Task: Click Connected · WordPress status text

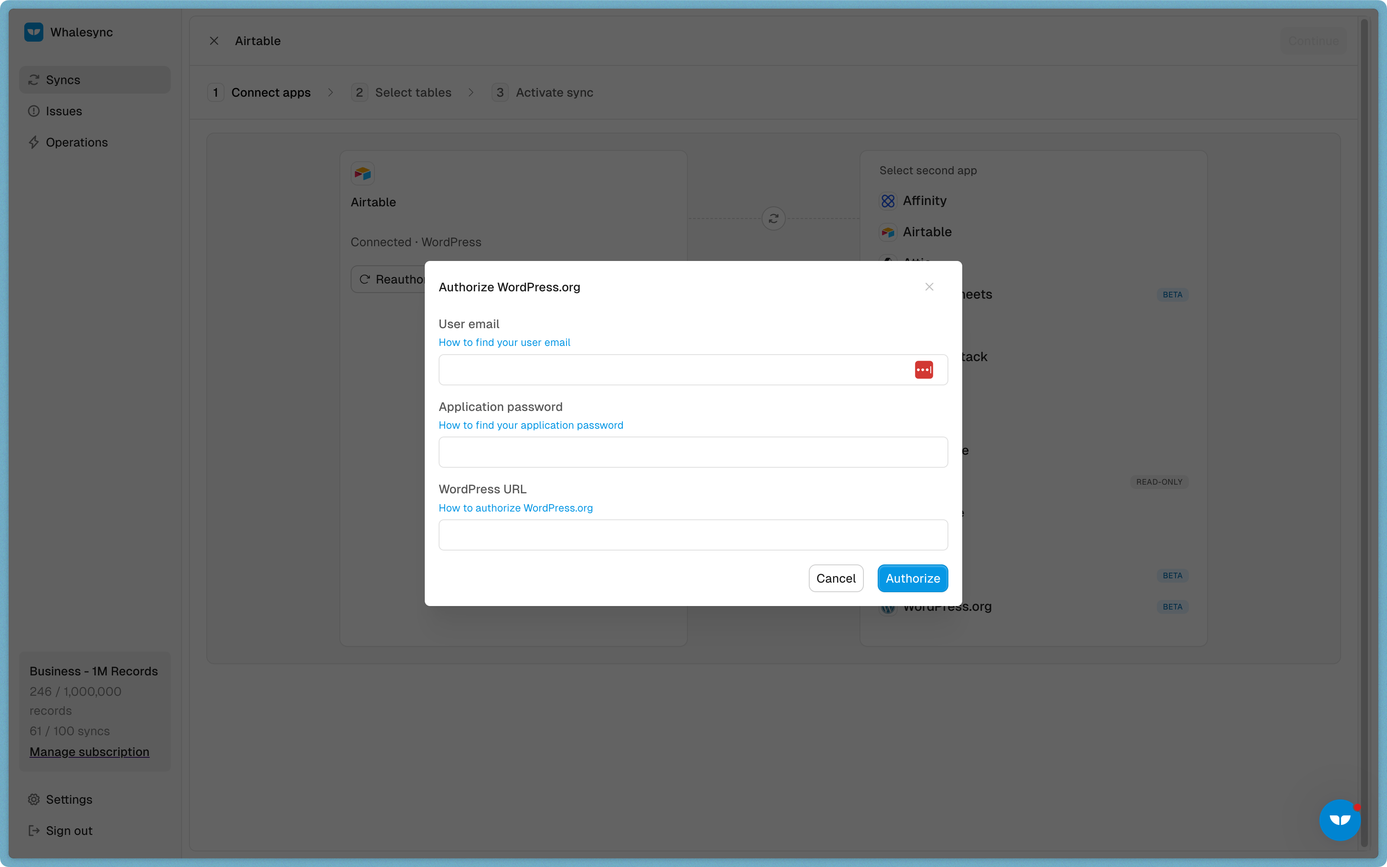Action: [x=416, y=242]
